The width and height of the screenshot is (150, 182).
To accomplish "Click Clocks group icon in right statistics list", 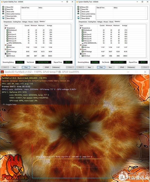I will pos(81,53).
